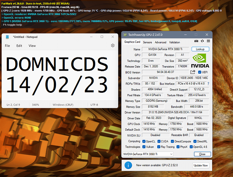The width and height of the screenshot is (233, 177).
Task: Open Notepad settings gear
Action: [x=113, y=45]
